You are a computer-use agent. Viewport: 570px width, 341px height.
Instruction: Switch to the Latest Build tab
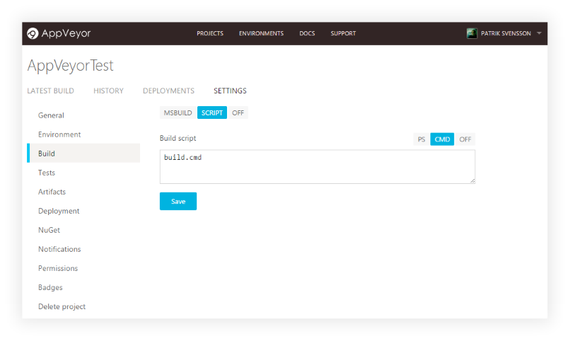coord(50,91)
